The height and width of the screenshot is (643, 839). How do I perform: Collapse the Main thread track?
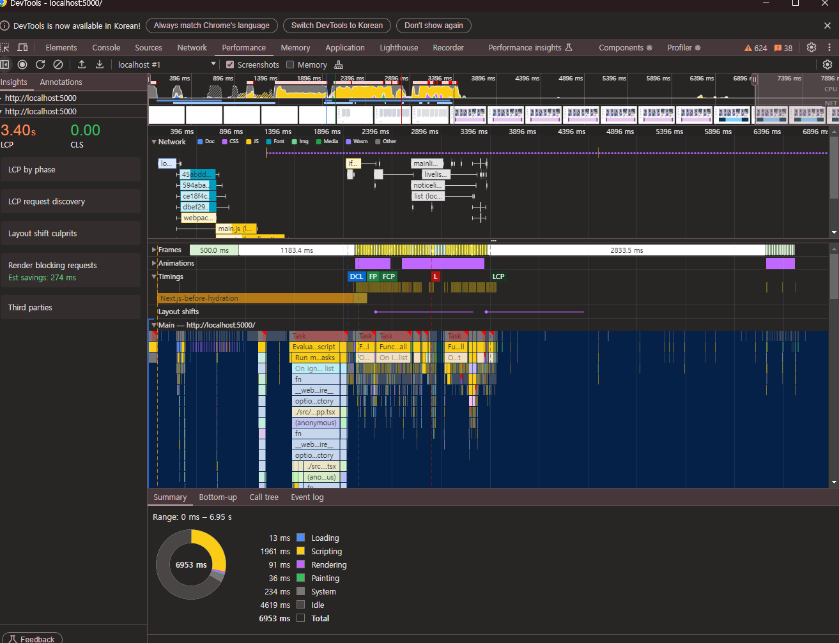point(154,325)
